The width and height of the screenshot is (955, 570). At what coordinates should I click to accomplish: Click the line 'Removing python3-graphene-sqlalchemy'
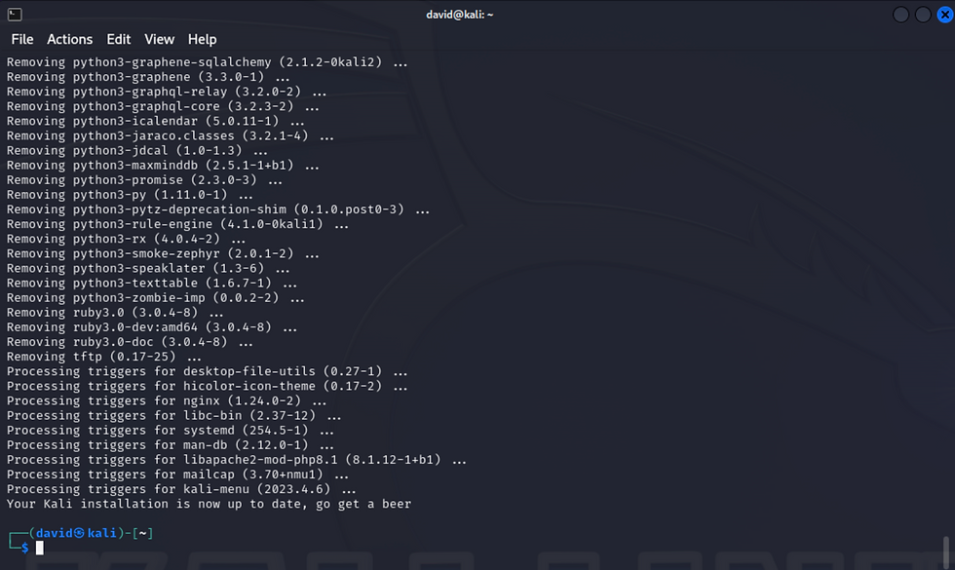pos(207,62)
